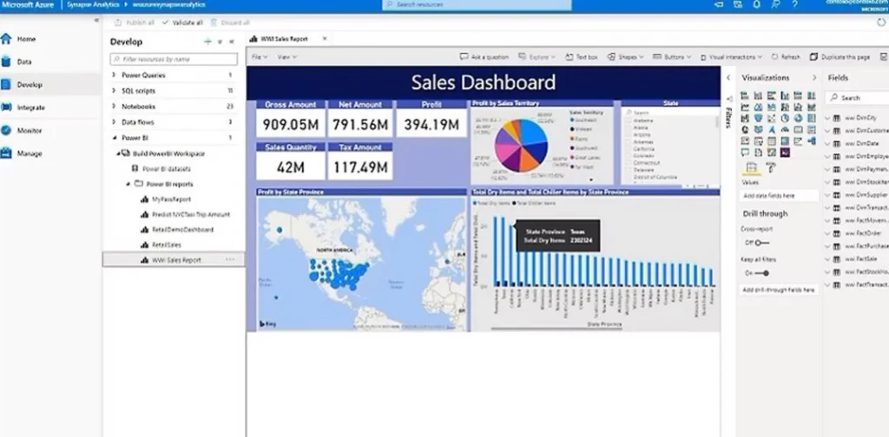889x437 pixels.
Task: Expand the ww DimCity table
Action: [x=827, y=118]
